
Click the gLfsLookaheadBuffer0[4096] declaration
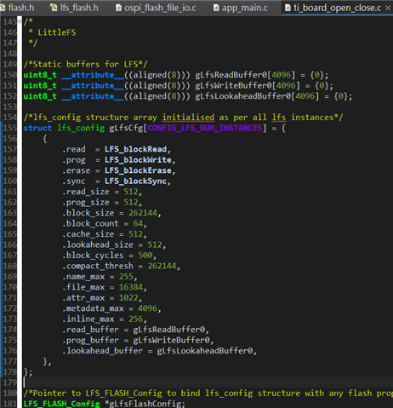257,96
